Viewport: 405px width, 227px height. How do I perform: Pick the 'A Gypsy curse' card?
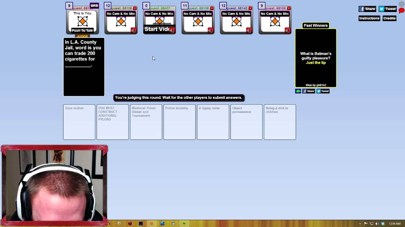coord(213,122)
